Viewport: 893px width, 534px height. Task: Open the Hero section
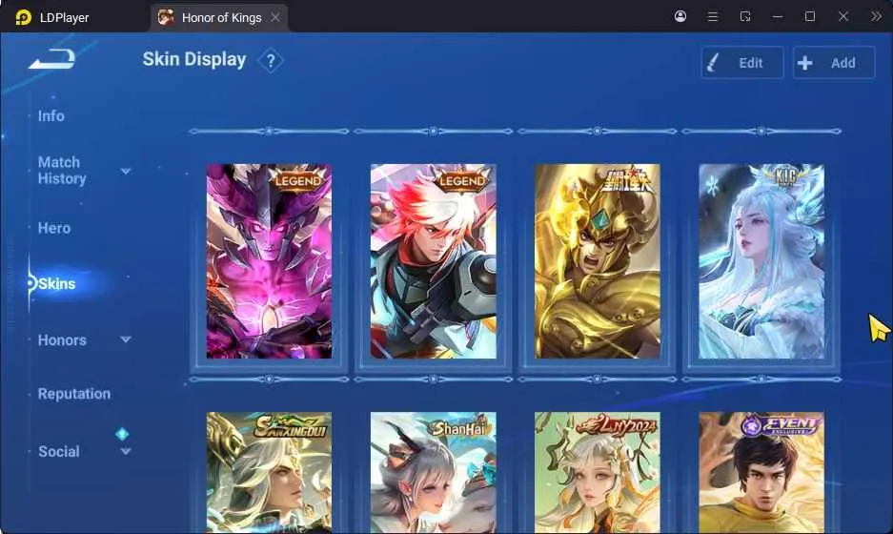[54, 228]
